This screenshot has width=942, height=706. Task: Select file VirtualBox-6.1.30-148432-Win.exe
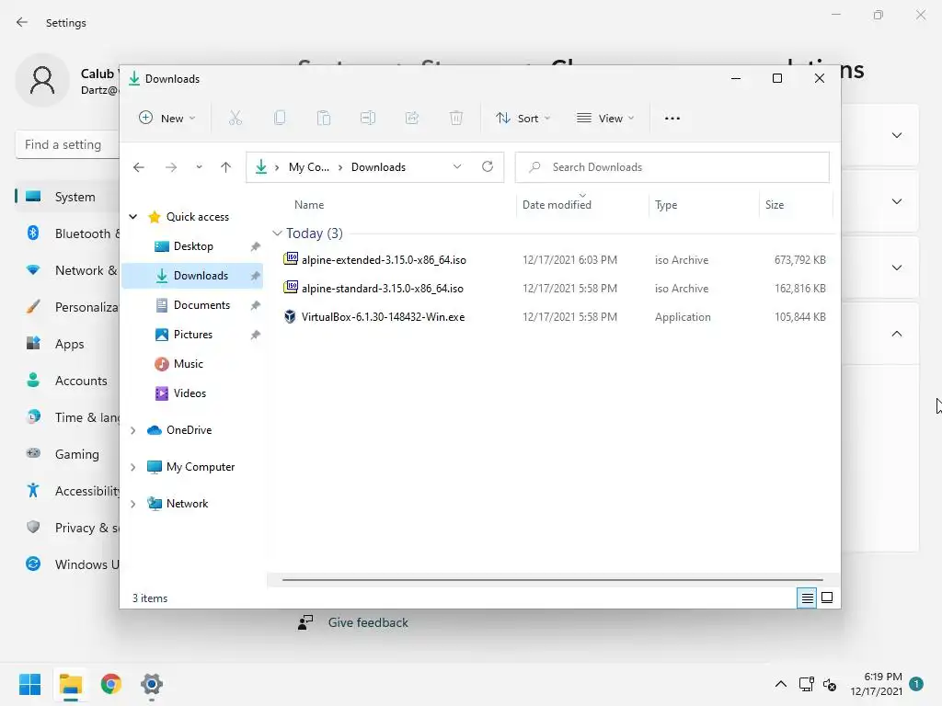click(384, 317)
